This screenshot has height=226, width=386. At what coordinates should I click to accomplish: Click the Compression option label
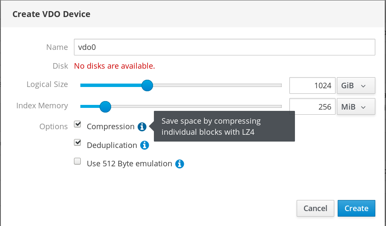tap(111, 127)
